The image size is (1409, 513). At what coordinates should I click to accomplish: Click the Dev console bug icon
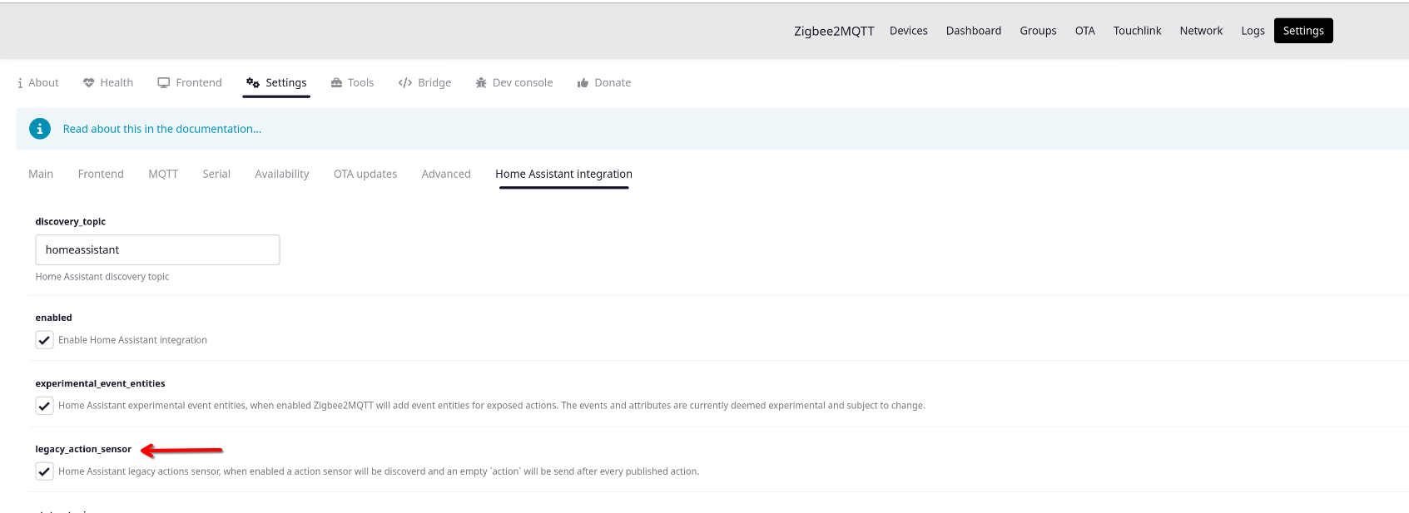tap(481, 83)
